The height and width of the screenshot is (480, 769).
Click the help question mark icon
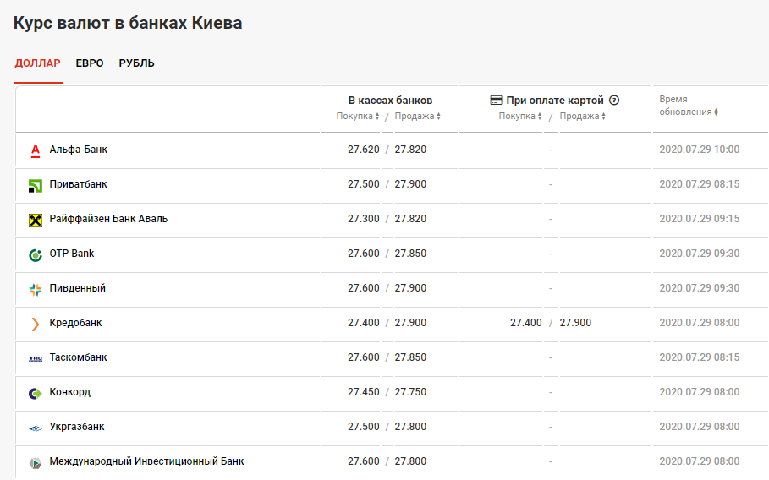pos(614,101)
